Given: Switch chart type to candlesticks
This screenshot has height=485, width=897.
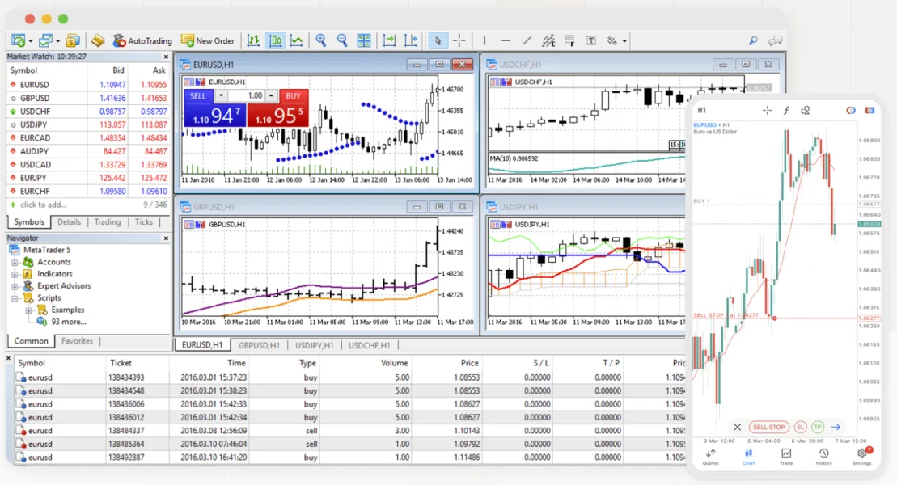Looking at the screenshot, I should click(275, 40).
